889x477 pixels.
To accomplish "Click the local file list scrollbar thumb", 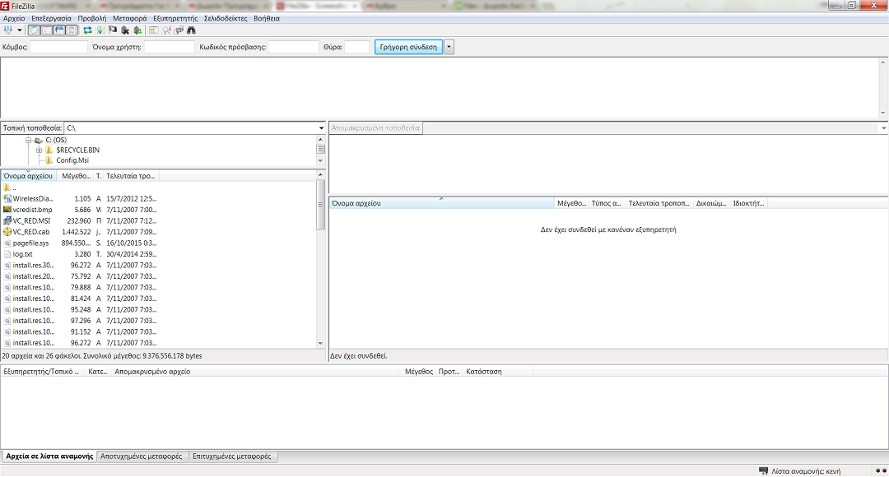I will coord(320,206).
